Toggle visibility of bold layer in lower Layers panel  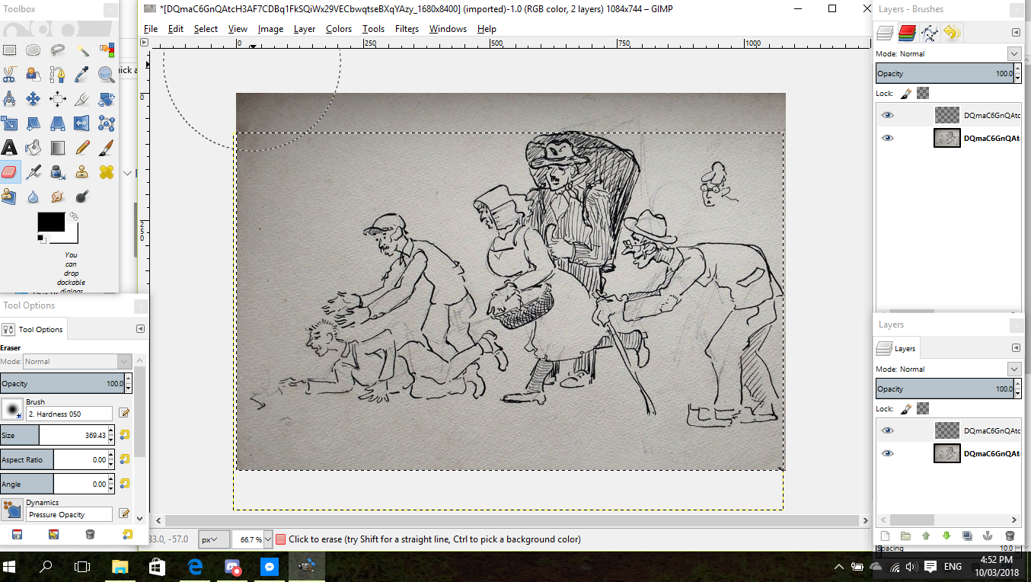[x=887, y=453]
